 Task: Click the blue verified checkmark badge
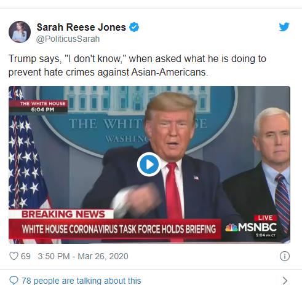pyautogui.click(x=134, y=27)
